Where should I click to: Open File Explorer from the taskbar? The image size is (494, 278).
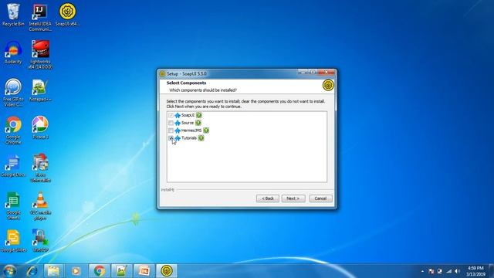53,271
